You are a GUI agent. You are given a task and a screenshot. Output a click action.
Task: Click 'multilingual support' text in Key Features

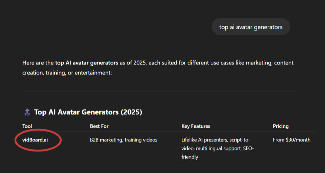coord(219,148)
